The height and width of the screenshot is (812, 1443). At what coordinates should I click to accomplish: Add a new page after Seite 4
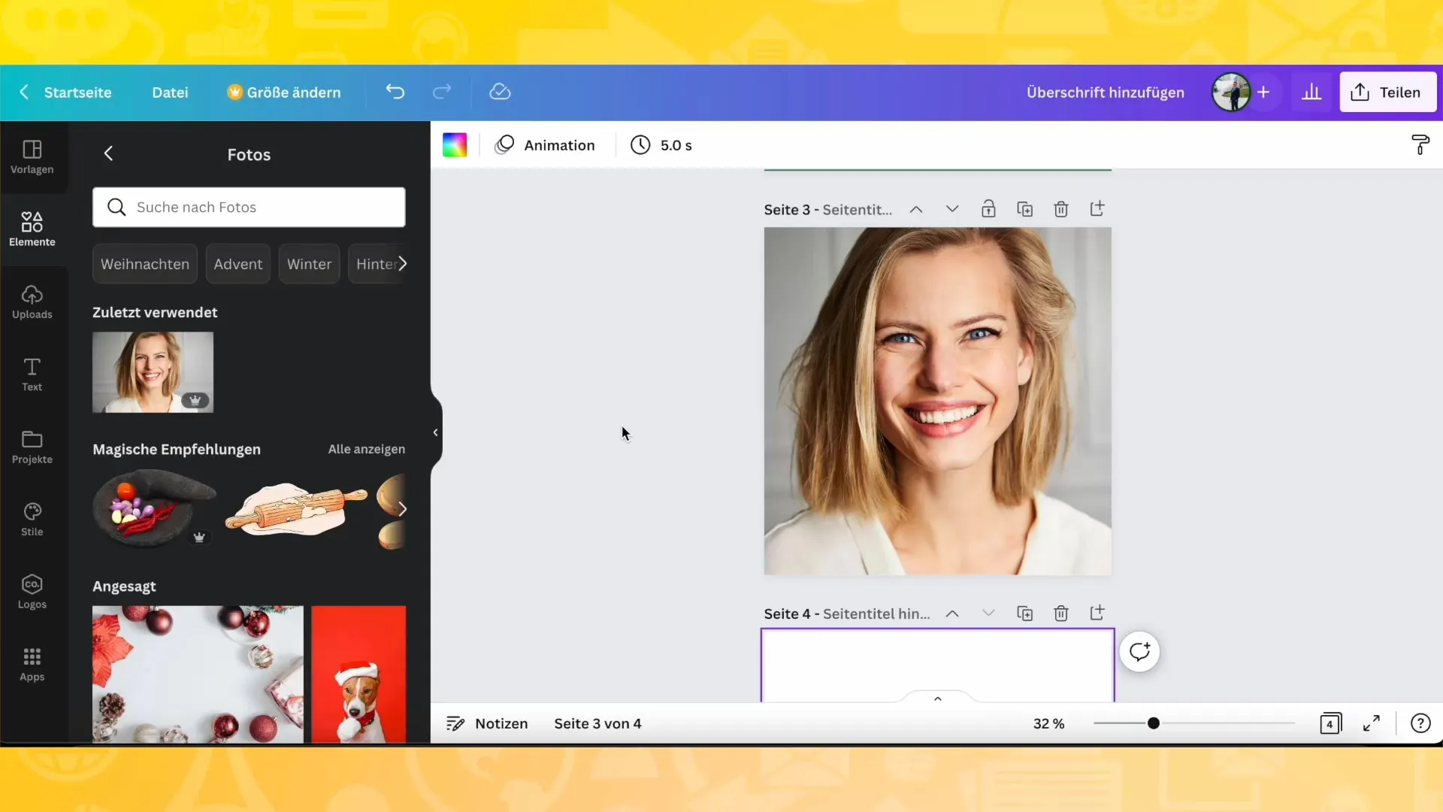(x=1097, y=614)
